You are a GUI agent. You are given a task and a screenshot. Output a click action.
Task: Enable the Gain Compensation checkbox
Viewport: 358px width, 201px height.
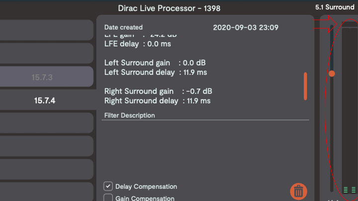coord(108,198)
